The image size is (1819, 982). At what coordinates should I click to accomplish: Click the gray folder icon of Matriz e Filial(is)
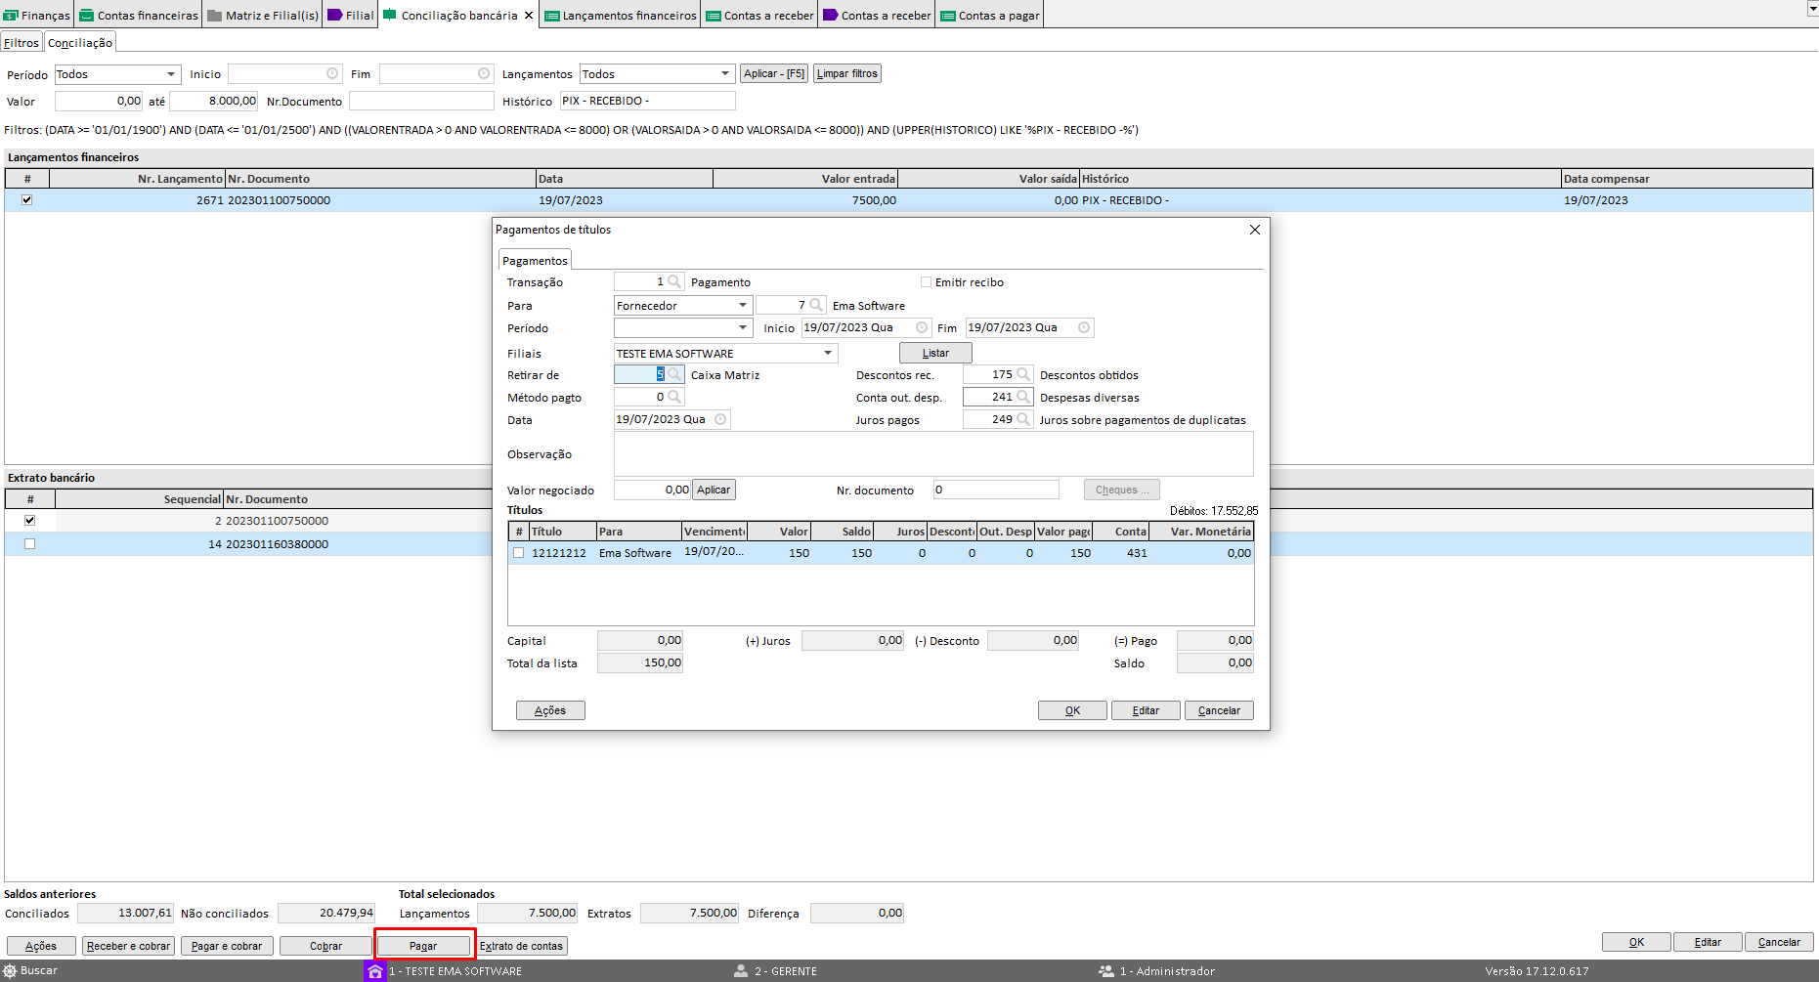215,16
